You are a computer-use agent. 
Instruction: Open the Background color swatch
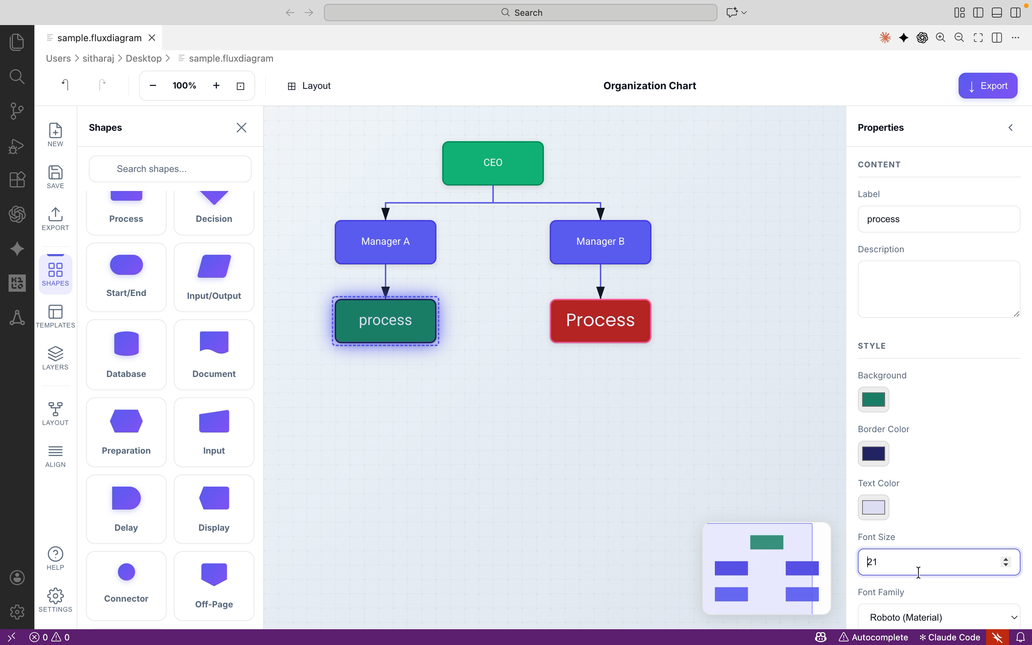(873, 399)
